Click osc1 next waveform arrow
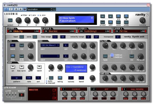 pyautogui.click(x=58, y=45)
